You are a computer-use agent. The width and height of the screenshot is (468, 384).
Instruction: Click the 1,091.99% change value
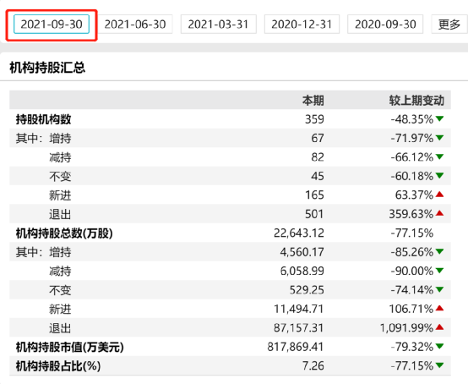(406, 328)
